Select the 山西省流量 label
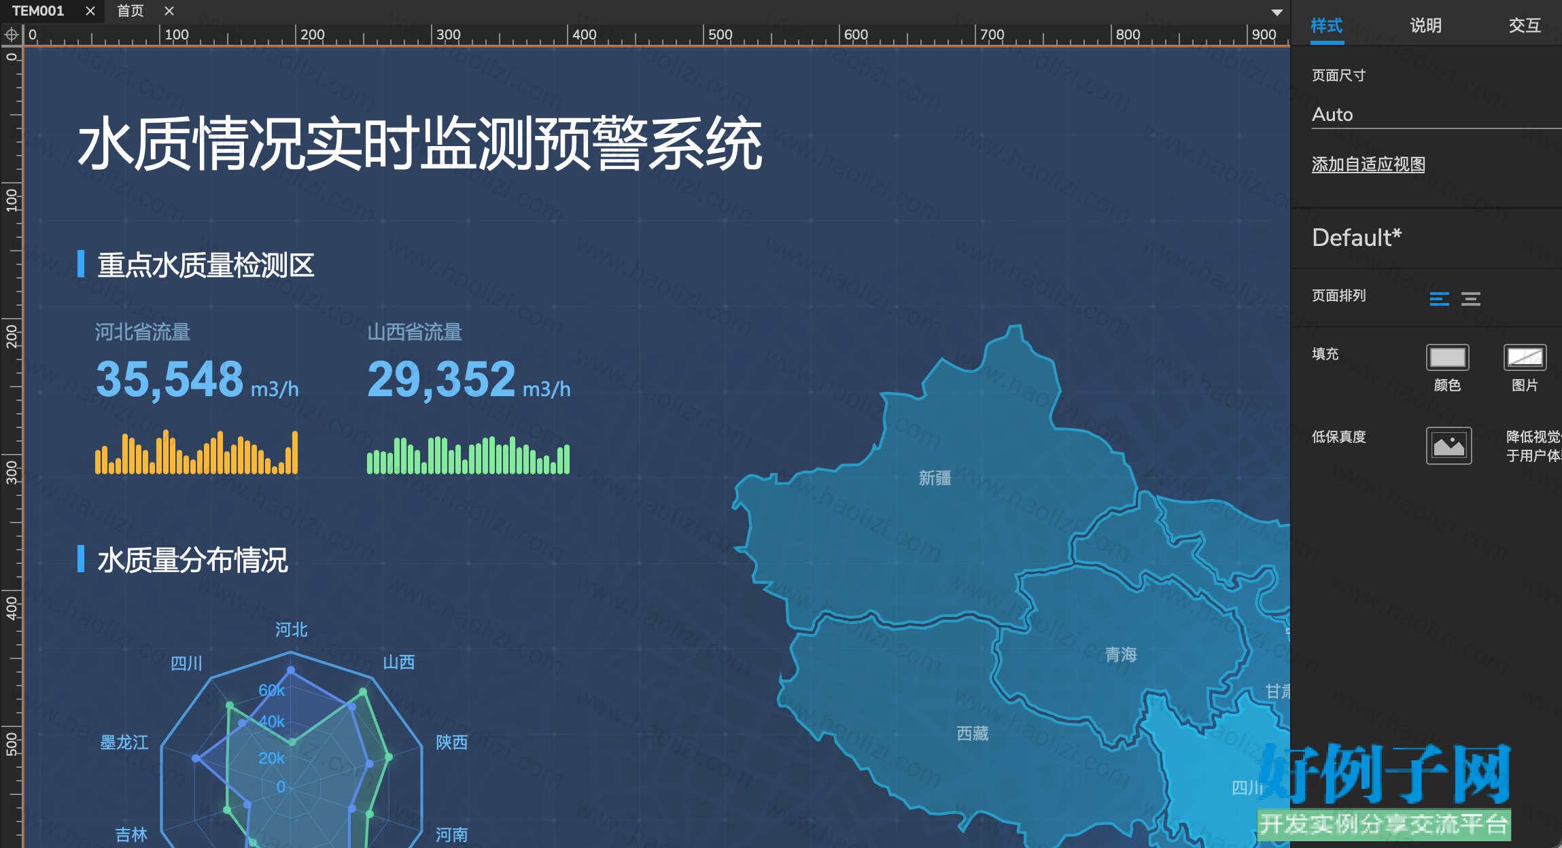The image size is (1562, 848). point(415,332)
